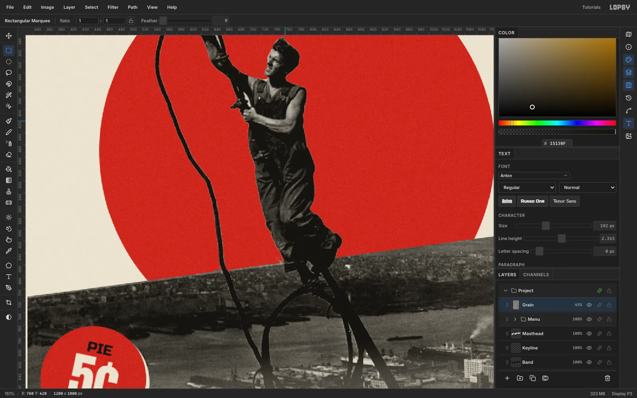Open the font family dropdown
This screenshot has height=398, width=637.
click(534, 176)
